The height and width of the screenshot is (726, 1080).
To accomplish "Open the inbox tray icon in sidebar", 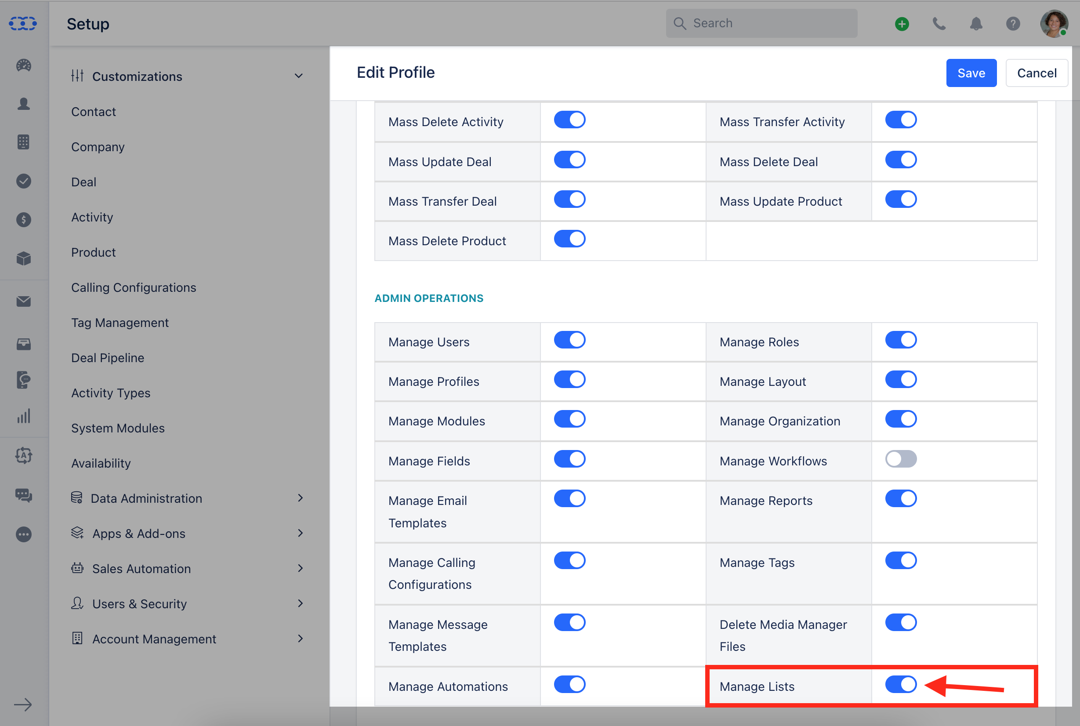I will coord(24,344).
